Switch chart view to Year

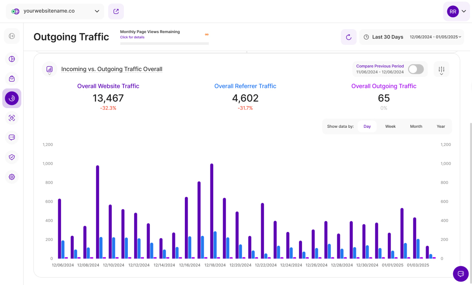[441, 127]
